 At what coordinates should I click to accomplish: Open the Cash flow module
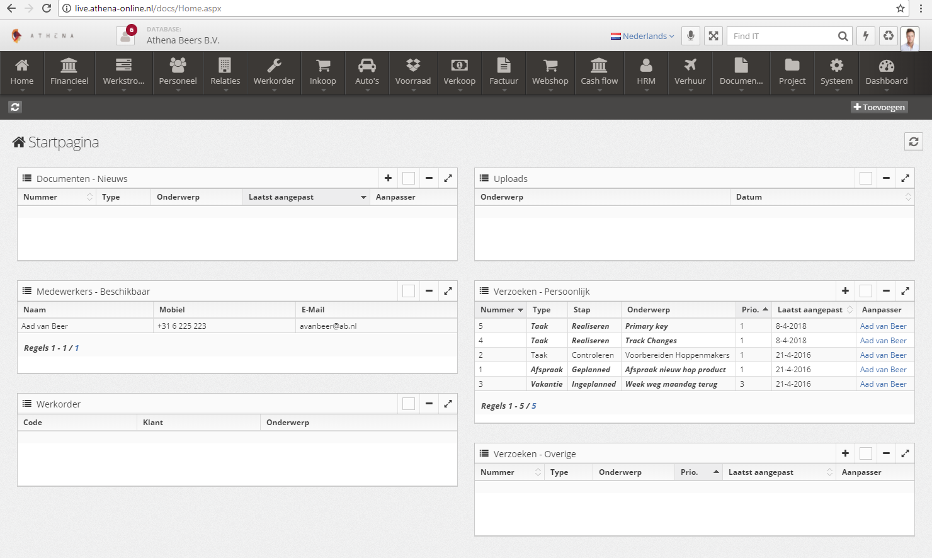click(600, 73)
